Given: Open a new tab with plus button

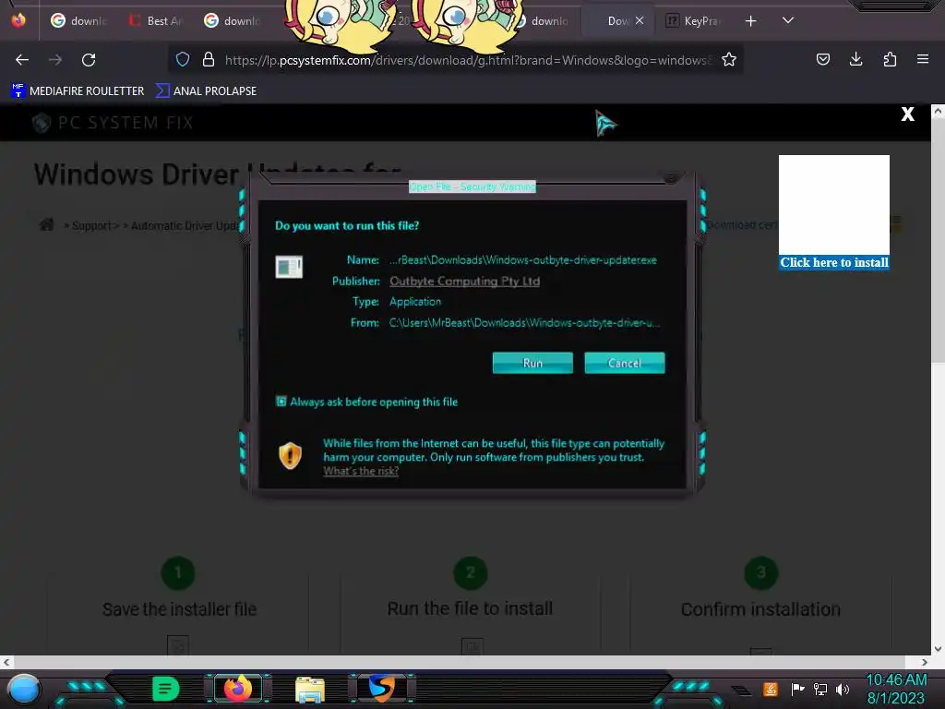Looking at the screenshot, I should (x=750, y=21).
